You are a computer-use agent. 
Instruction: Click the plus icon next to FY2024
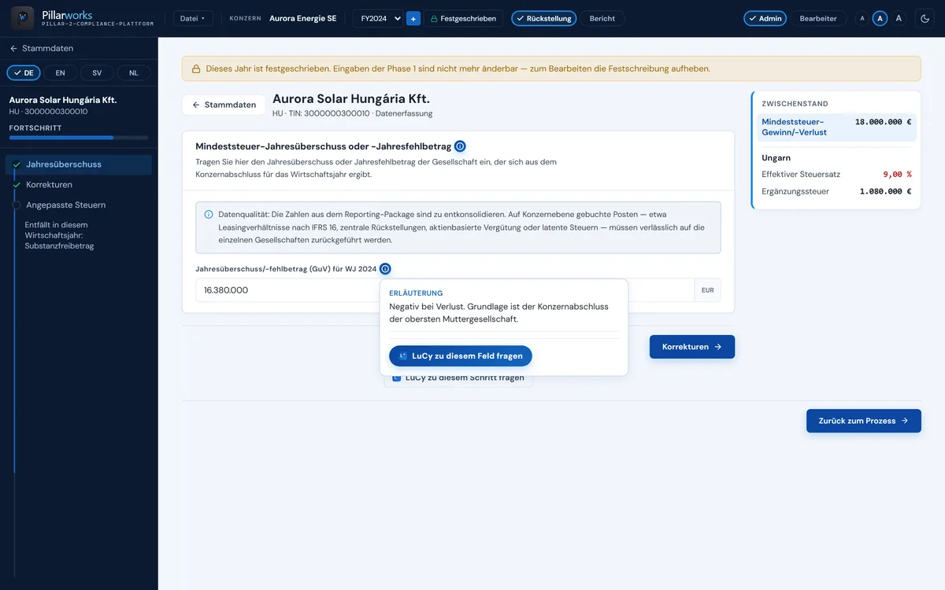coord(413,18)
